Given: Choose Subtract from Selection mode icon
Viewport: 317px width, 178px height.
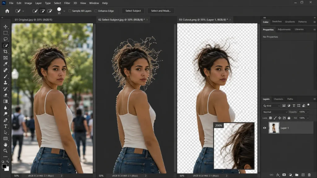Looking at the screenshot, I should [x=50, y=11].
